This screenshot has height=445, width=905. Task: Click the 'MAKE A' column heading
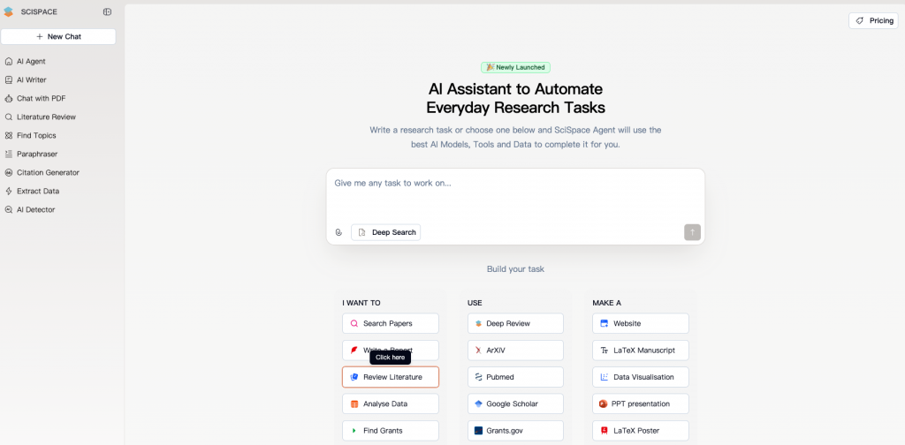tap(606, 303)
